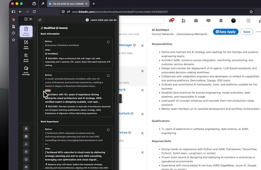This screenshot has height=170, width=261.
Task: Click the Modified (5 items) heading
Action: (x=54, y=28)
